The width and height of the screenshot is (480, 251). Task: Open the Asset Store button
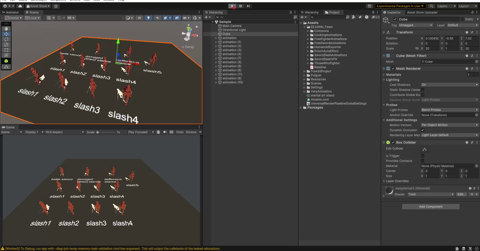coord(38,6)
